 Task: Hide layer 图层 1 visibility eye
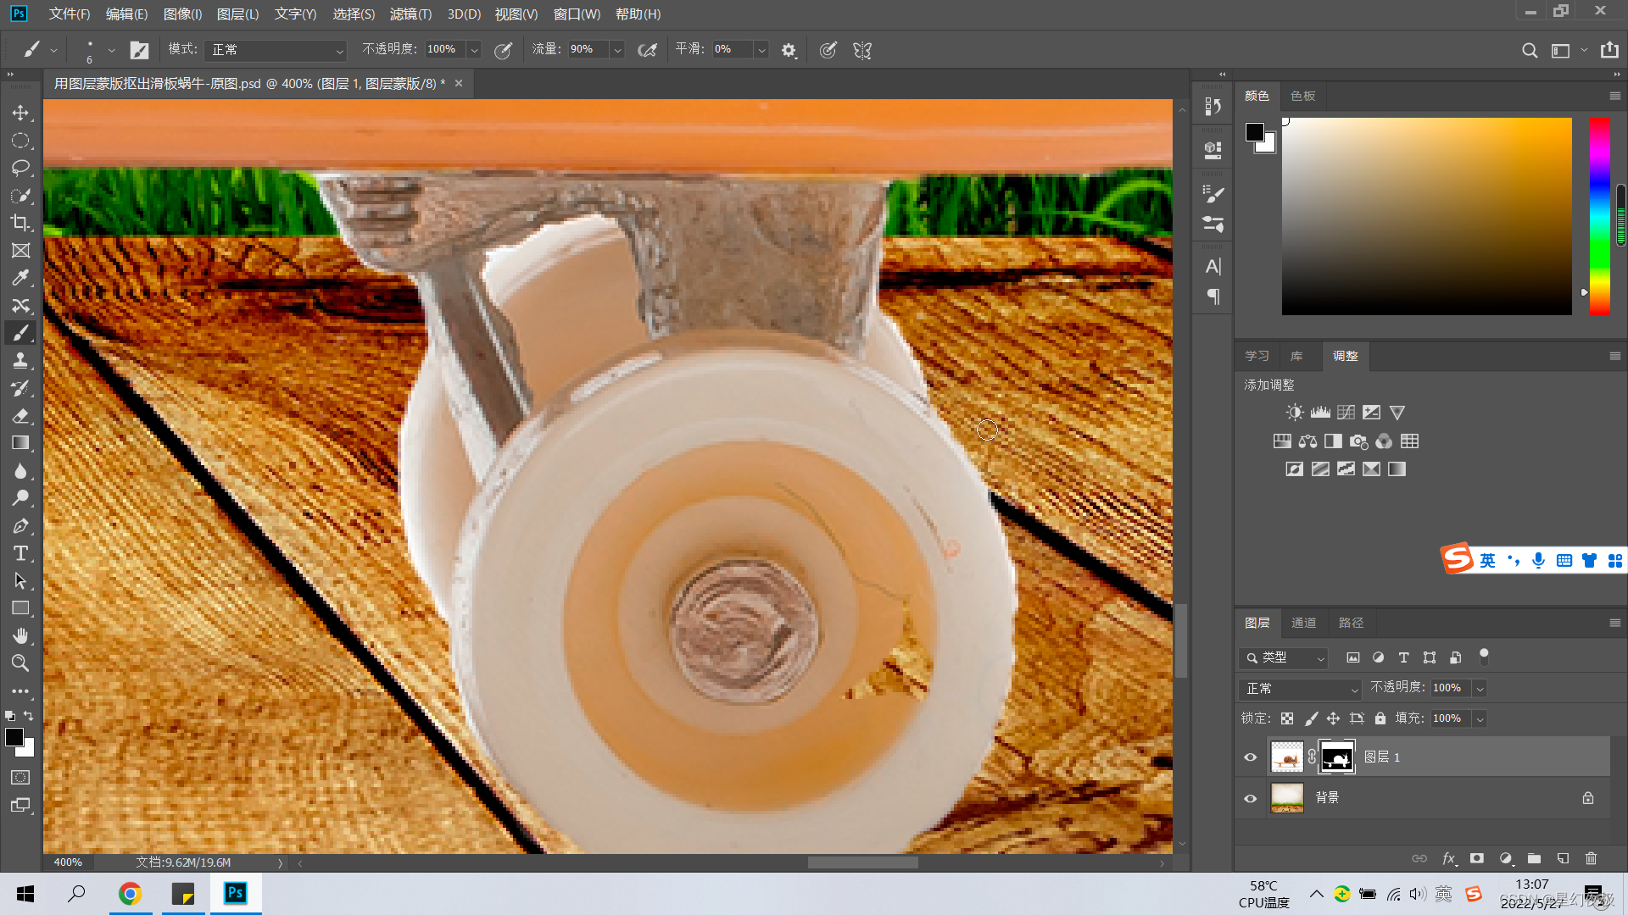pos(1250,757)
